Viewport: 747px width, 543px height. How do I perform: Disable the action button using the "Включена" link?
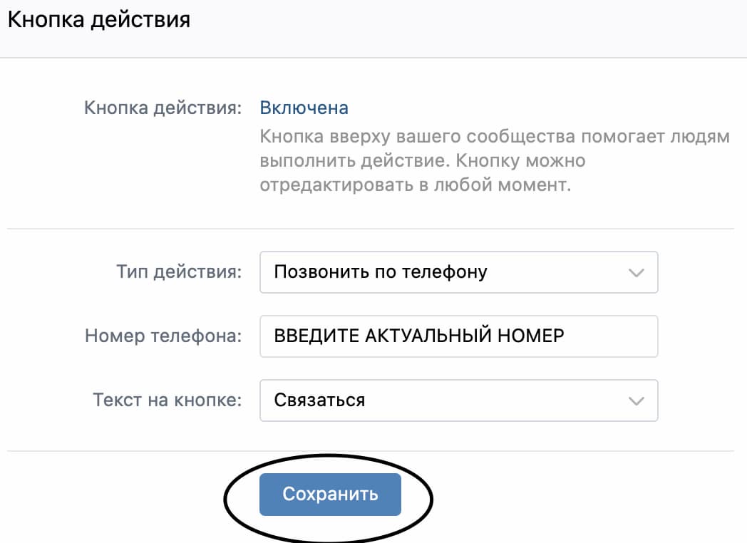304,107
